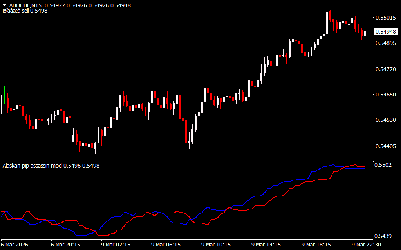Screen dimensions: 401x250
Task: Click the 9 Mar 14:15 time label
Action: [x=266, y=245]
